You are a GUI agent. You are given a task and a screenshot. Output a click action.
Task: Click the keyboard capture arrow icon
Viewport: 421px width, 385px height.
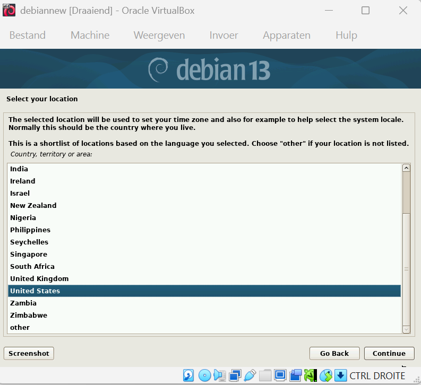pos(340,375)
